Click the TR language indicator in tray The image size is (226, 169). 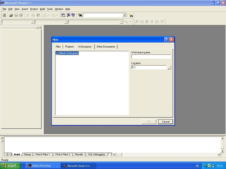pyautogui.click(x=197, y=166)
